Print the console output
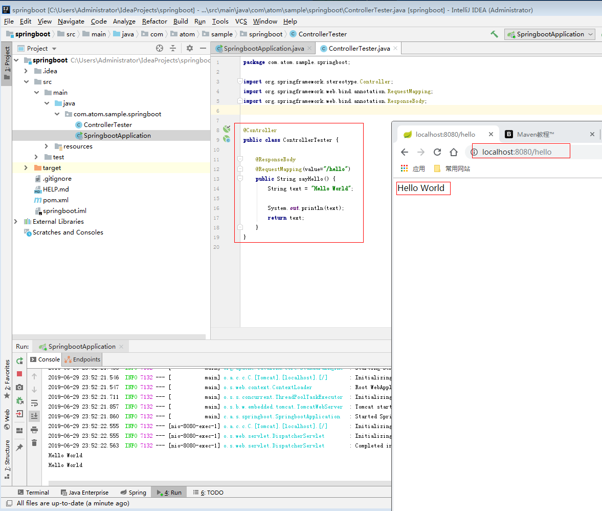This screenshot has width=602, height=511. click(34, 430)
